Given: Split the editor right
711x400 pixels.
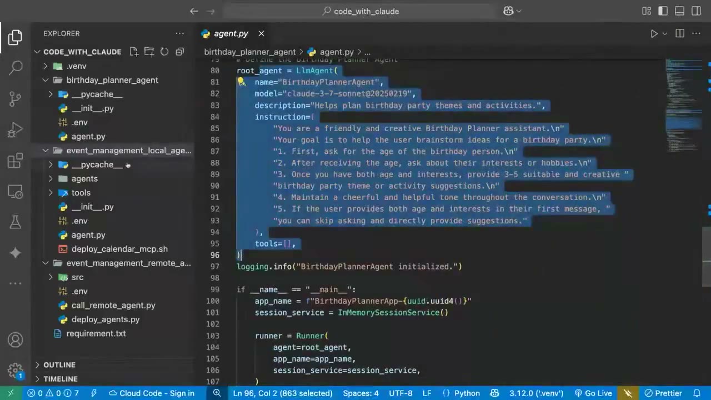Looking at the screenshot, I should [x=680, y=33].
